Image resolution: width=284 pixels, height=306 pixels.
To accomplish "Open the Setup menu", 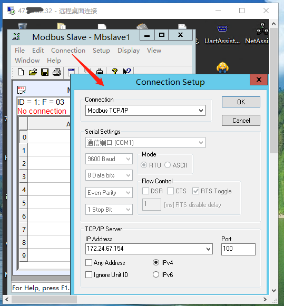I will coord(101,51).
